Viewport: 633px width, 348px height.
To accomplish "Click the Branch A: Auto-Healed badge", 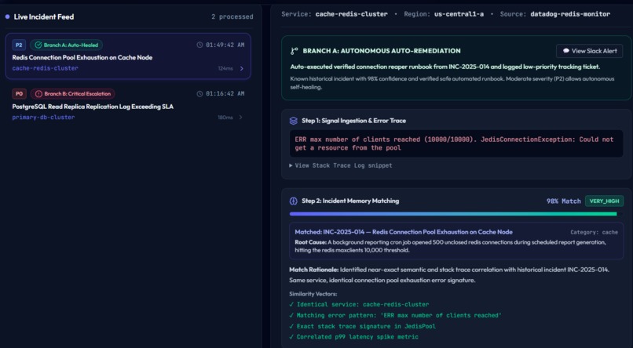I will coord(66,45).
